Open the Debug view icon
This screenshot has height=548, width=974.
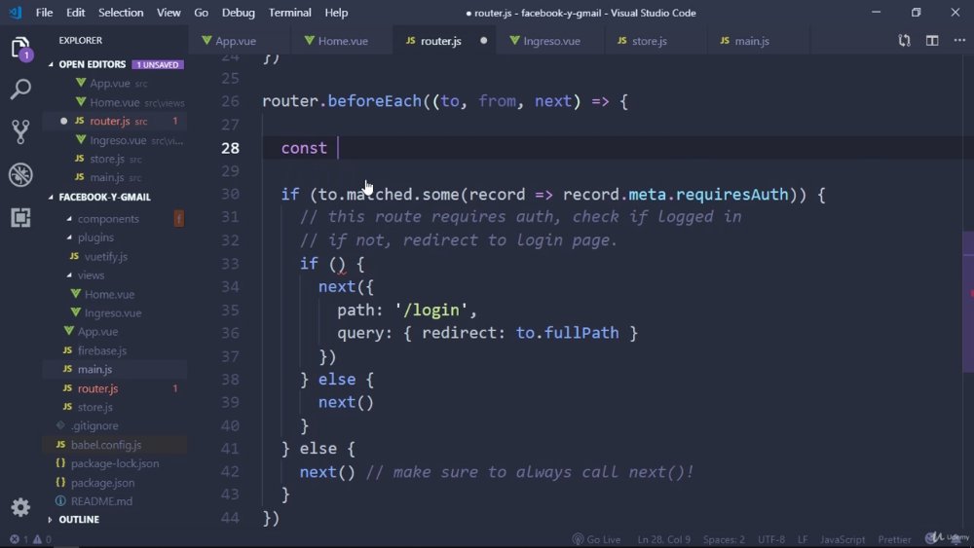click(x=20, y=174)
